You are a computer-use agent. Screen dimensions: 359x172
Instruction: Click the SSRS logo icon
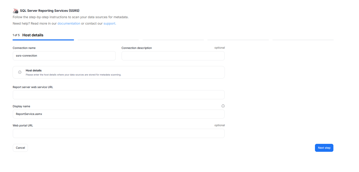pos(15,11)
